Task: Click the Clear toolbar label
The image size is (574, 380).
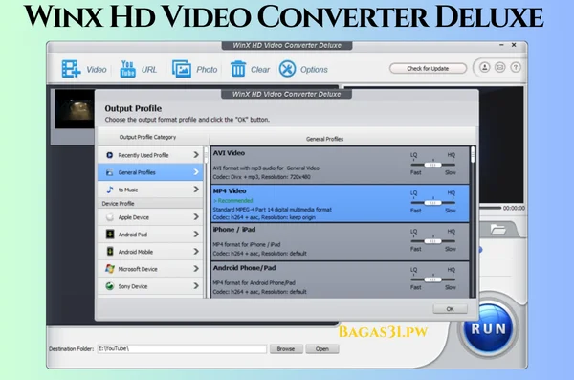Action: [260, 70]
